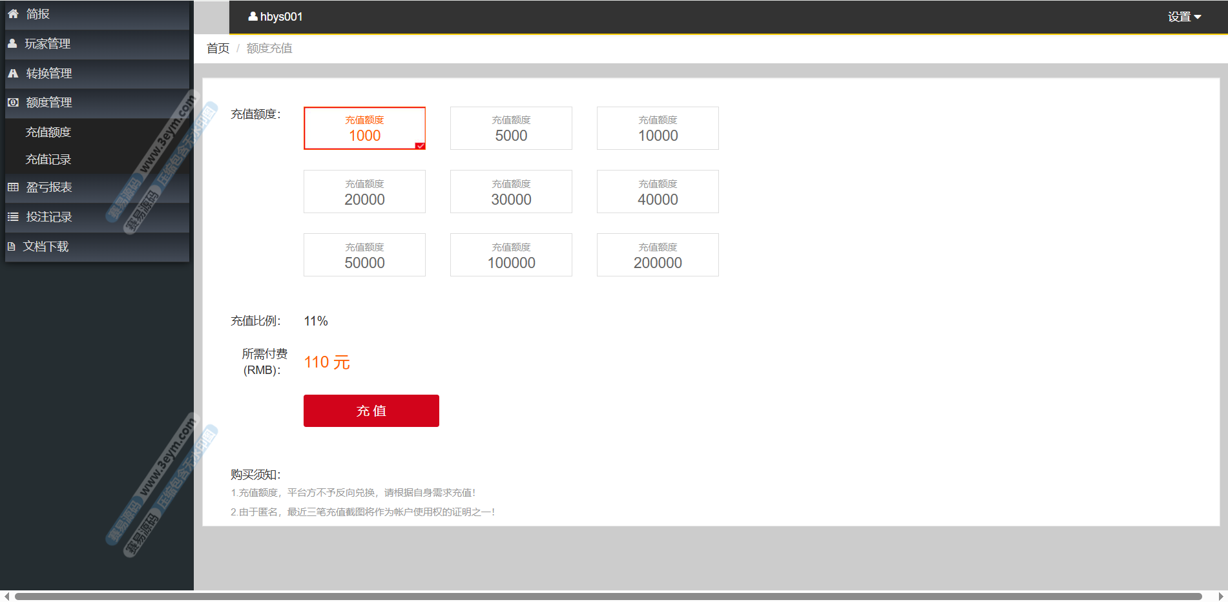Viewport: 1228px width, 602px height.
Task: Click the document icon beside 文档下载
Action: [11, 247]
